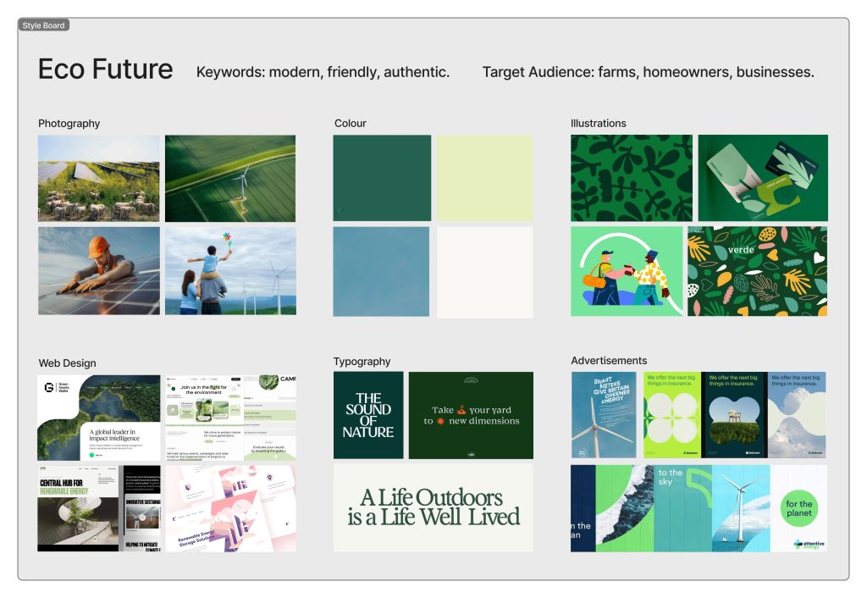
Task: Click the handshake characters illustration
Action: 627,270
